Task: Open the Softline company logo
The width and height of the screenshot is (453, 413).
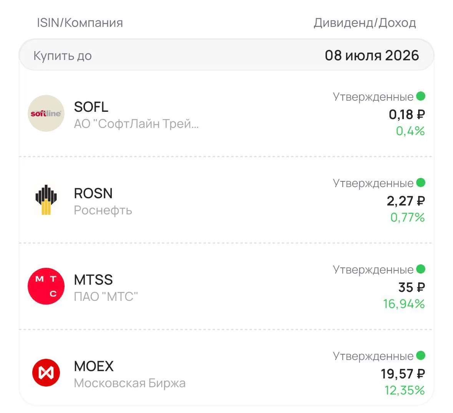Action: (46, 113)
